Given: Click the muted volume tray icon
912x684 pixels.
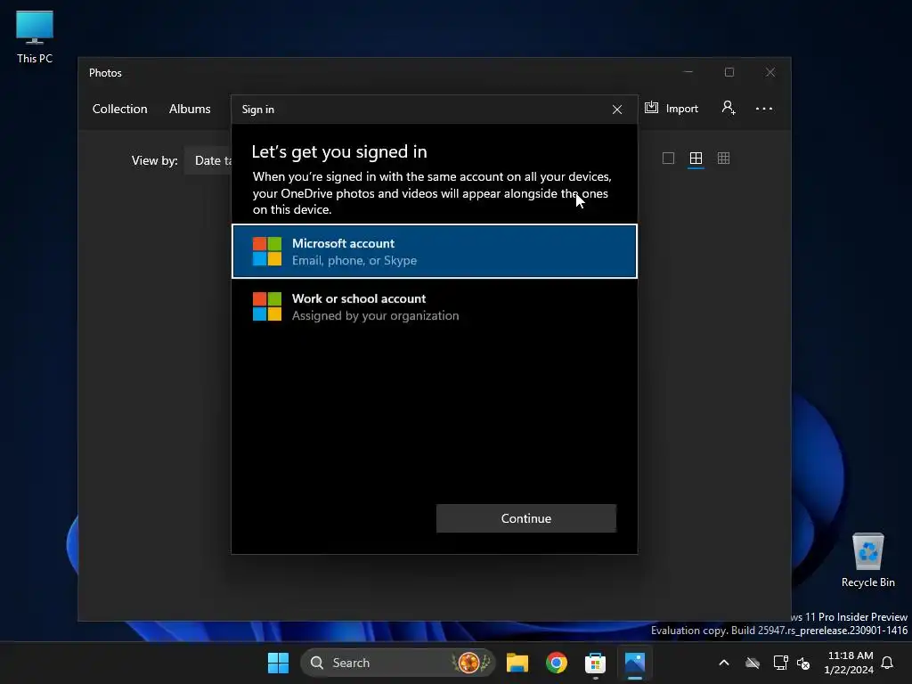Looking at the screenshot, I should pos(803,663).
